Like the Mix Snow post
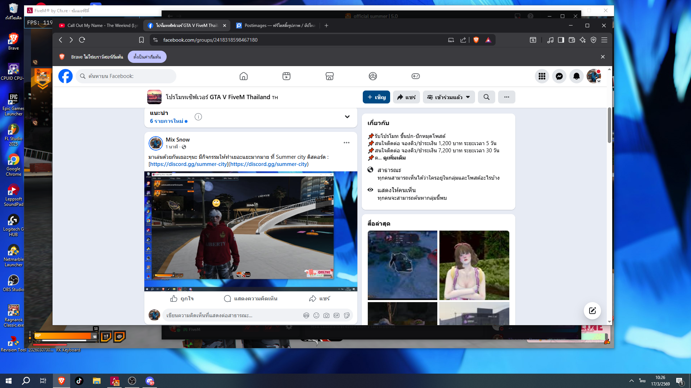Screen dimensions: 691x388 point(182,299)
